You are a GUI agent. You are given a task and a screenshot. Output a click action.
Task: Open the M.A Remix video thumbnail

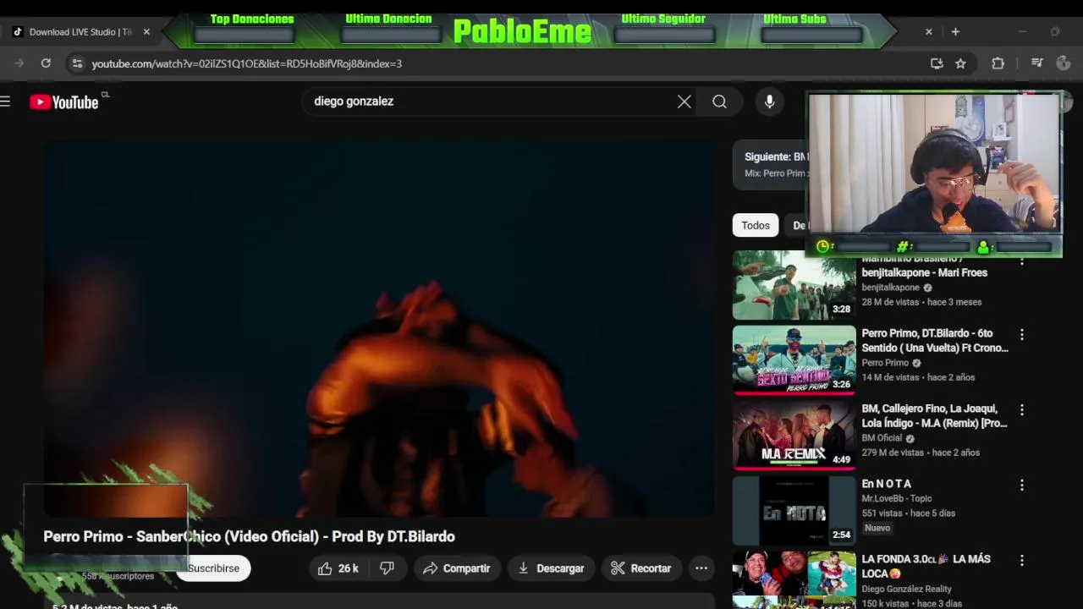point(794,436)
